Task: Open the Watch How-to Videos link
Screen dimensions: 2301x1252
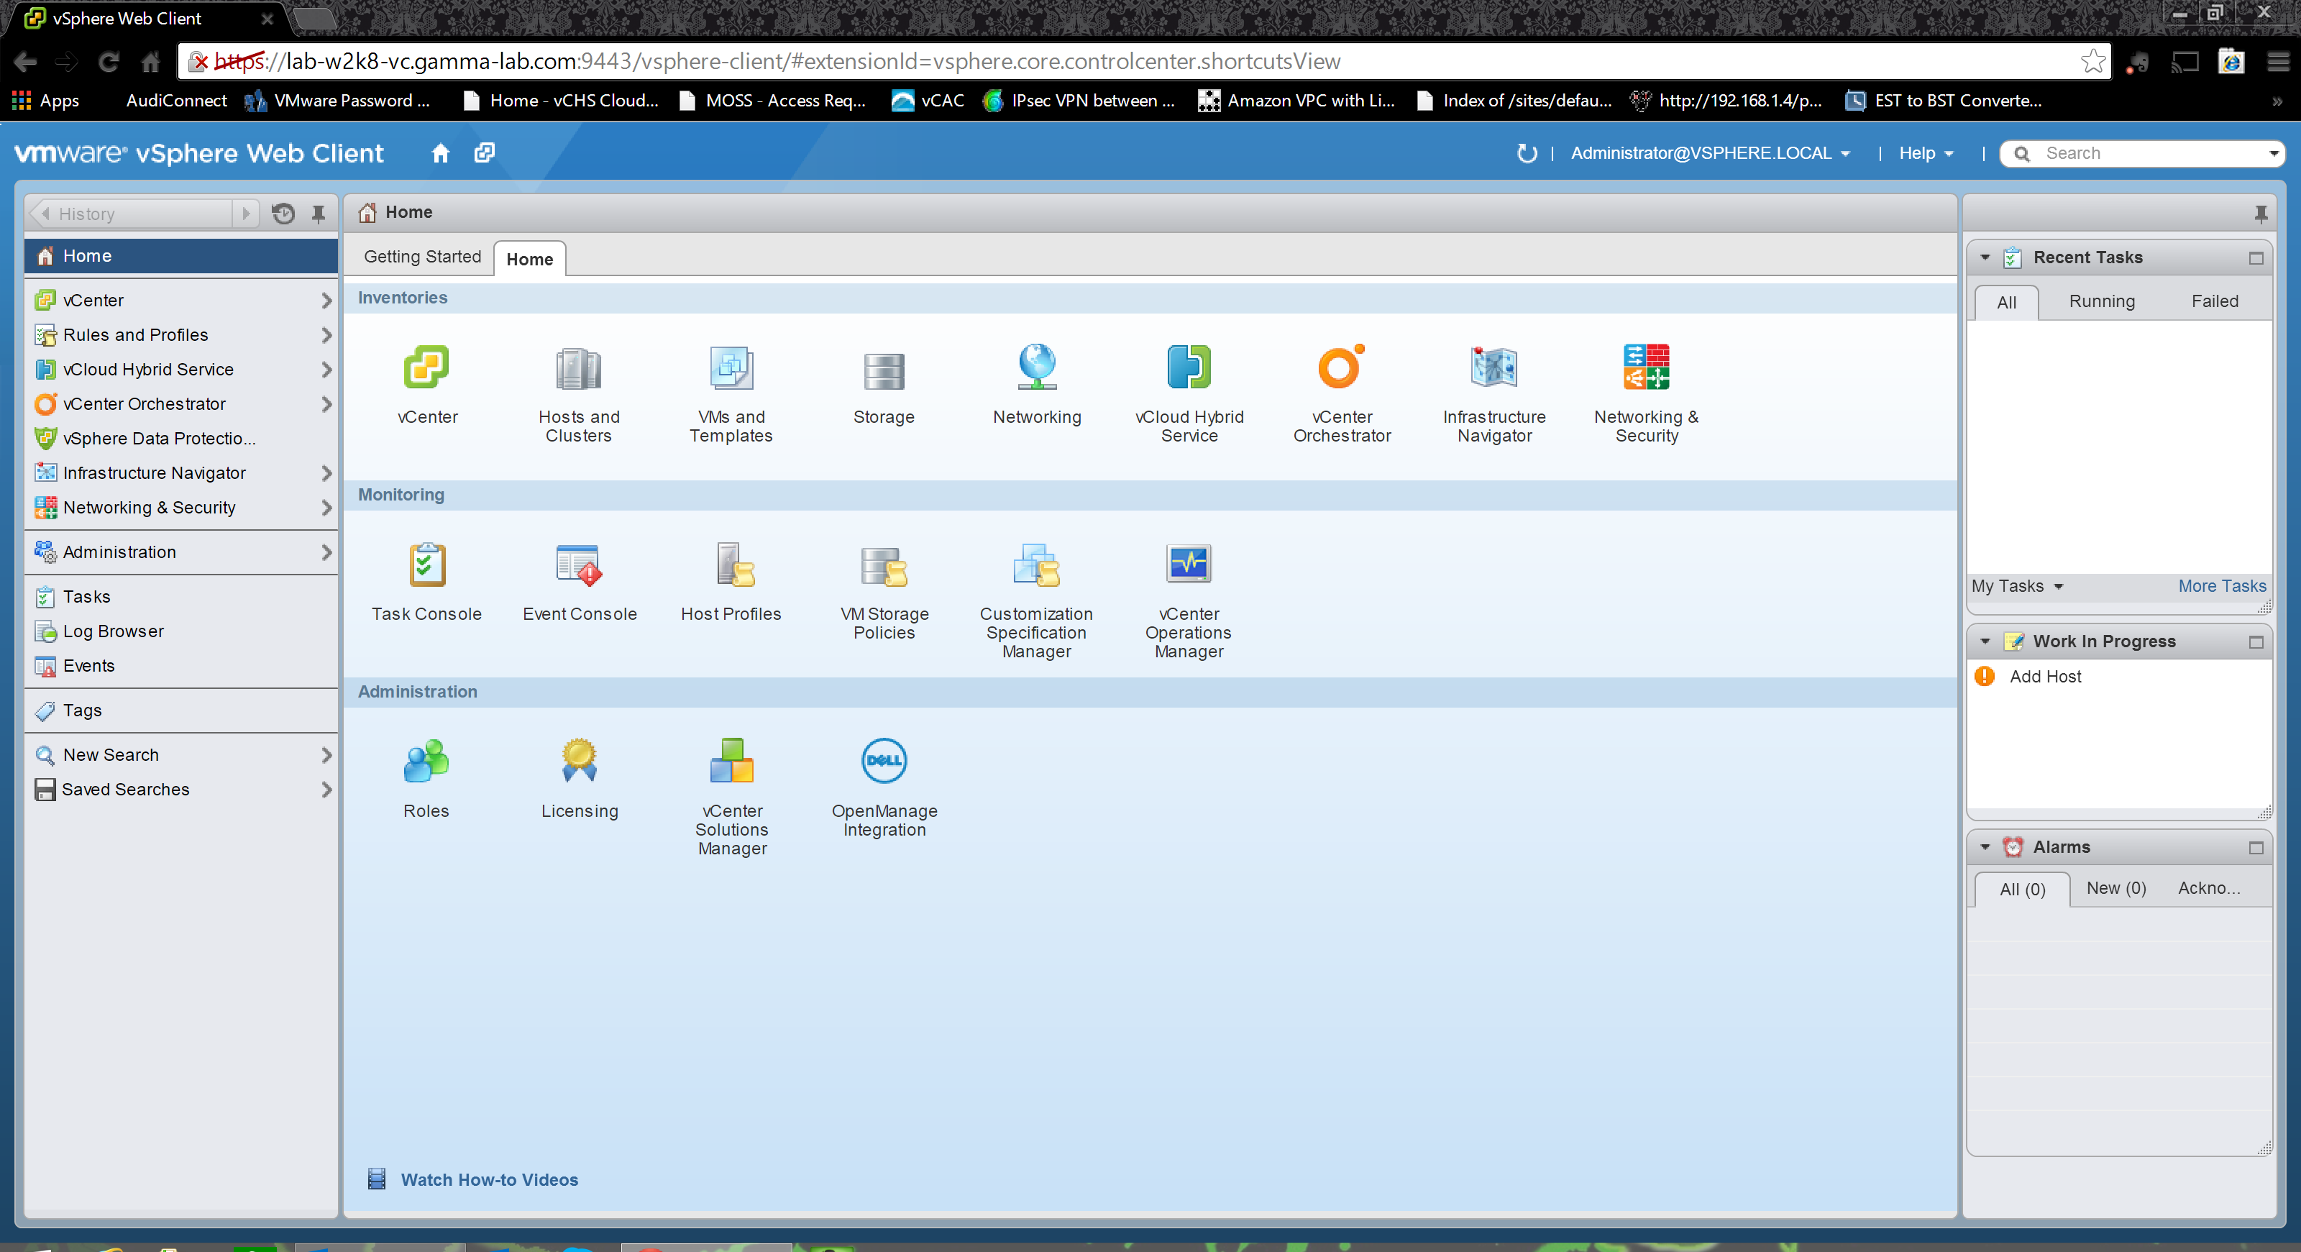Action: (x=489, y=1179)
